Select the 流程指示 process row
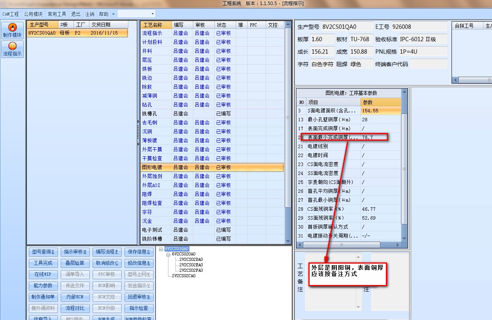The width and height of the screenshot is (492, 320). pos(212,33)
